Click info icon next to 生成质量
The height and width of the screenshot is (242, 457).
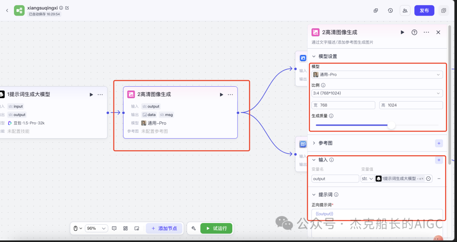tap(331, 116)
